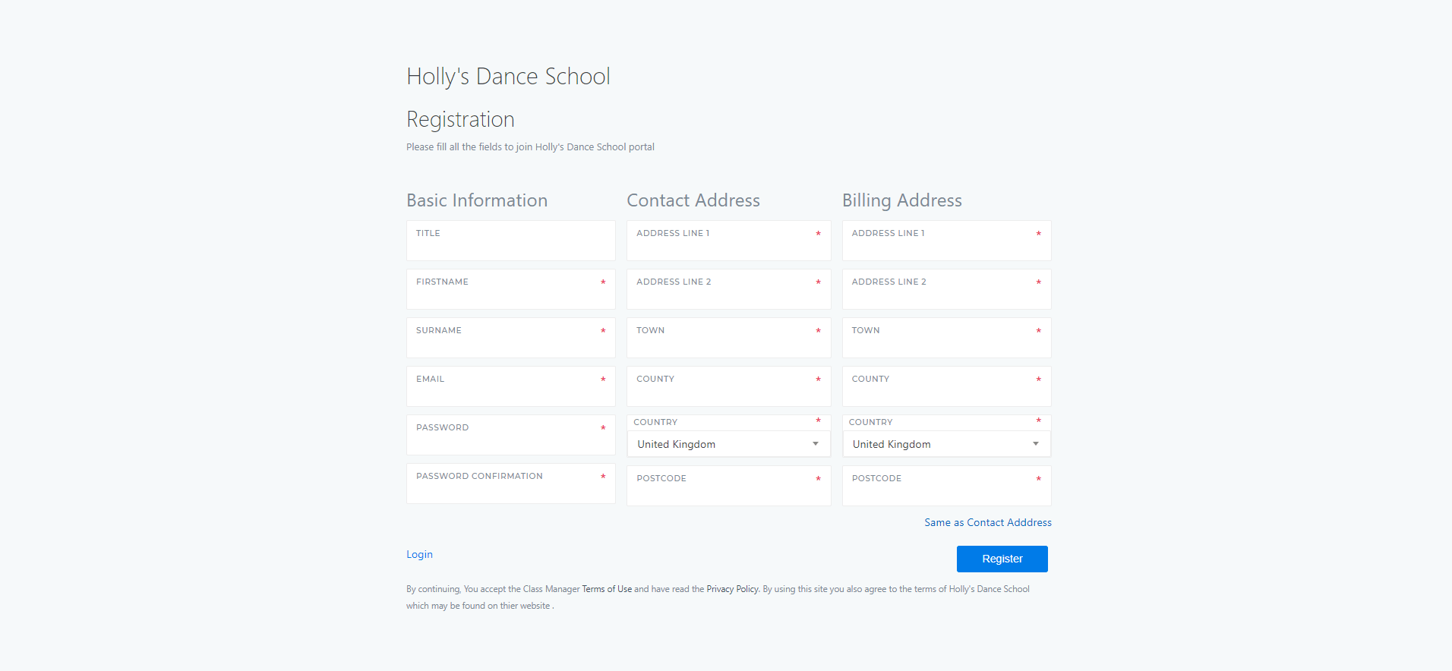
Task: Focus Billing Address Line 1 field
Action: (947, 241)
